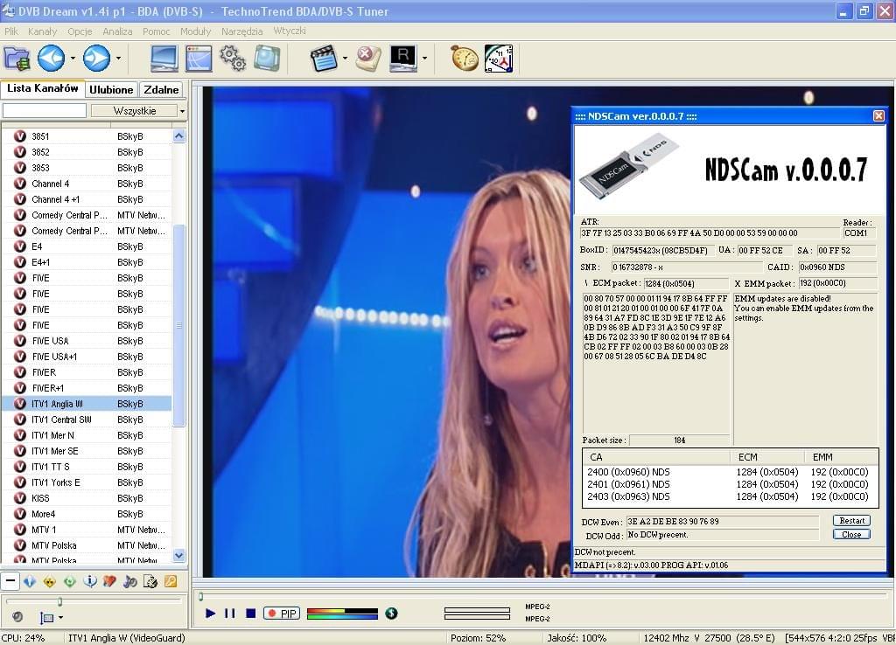896x645 pixels.
Task: Click the green globe icon near level meter
Action: pos(391,613)
